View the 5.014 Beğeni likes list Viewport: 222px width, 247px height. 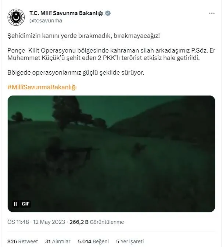click(93, 241)
